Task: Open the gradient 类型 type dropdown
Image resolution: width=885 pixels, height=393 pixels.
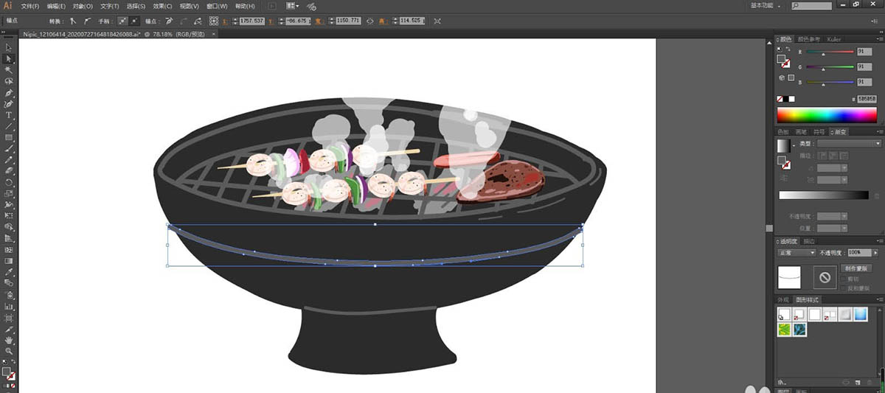Action: point(850,143)
